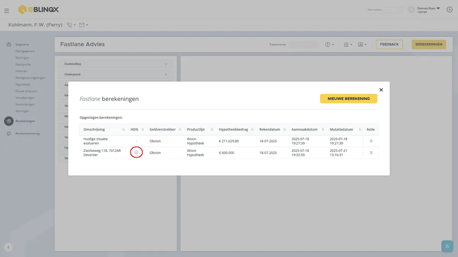Click the Feedback button
Screen dimensions: 458x257
[389, 45]
